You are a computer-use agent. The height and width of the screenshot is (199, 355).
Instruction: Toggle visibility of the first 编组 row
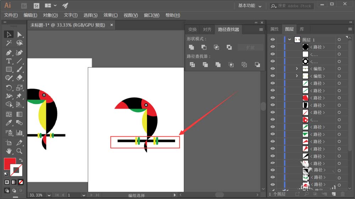click(x=273, y=69)
